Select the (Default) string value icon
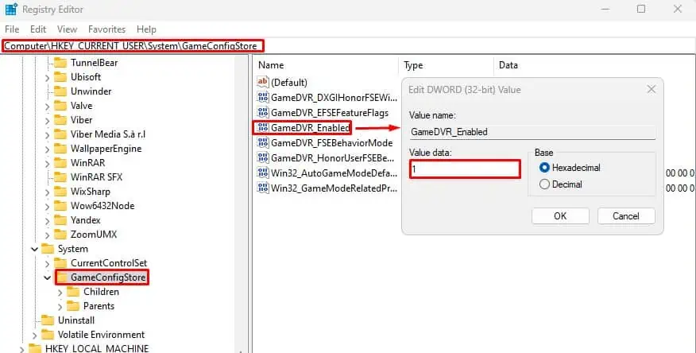The width and height of the screenshot is (696, 353). point(263,82)
